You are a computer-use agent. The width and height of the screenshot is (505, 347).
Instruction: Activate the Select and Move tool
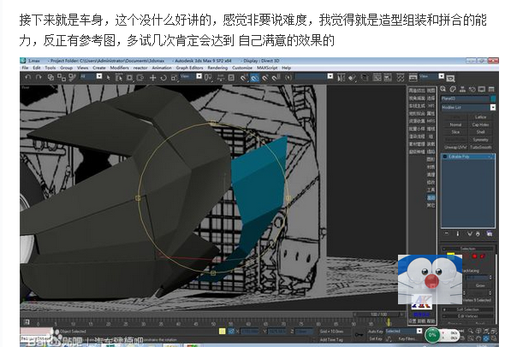[x=153, y=78]
